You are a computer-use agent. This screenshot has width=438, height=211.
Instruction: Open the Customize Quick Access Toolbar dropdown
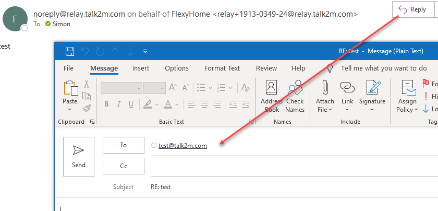[x=145, y=52]
